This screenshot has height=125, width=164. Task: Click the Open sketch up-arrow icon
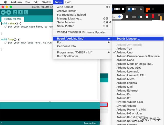(20, 12)
